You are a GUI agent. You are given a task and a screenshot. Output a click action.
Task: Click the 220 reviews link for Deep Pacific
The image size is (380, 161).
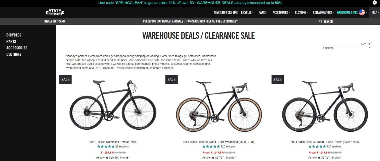[x=334, y=146]
